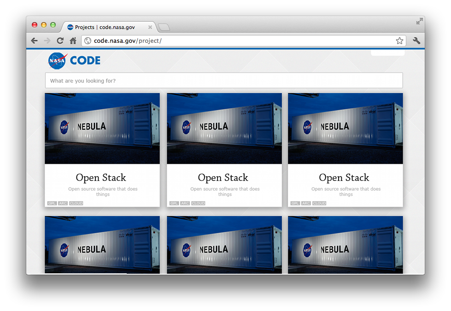Click the GPL tag on the left card
The image size is (451, 311).
coord(52,203)
